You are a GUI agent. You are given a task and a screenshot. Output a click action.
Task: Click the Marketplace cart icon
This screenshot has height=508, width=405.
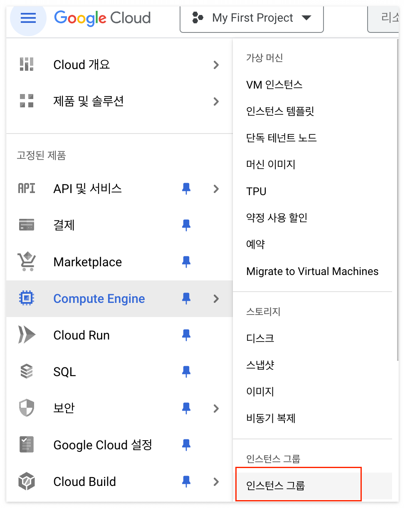(x=27, y=262)
